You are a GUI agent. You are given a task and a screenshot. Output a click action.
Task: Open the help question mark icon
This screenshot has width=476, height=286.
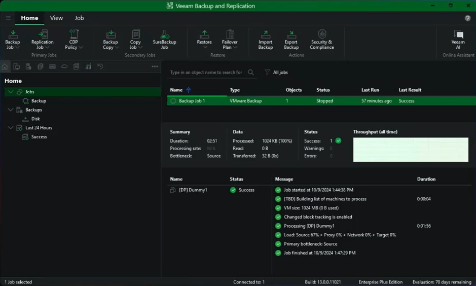coord(467,18)
